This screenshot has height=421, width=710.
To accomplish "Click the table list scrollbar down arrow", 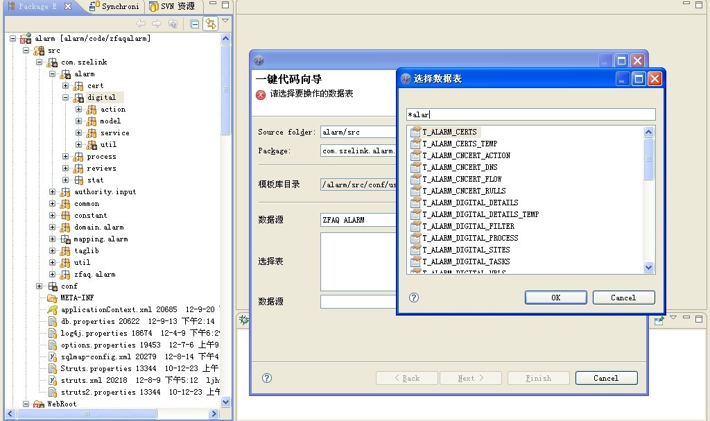I will coord(648,268).
